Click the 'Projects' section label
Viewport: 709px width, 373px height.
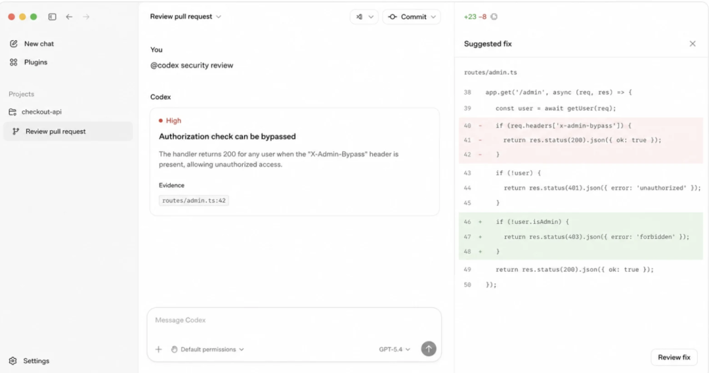[x=21, y=94]
